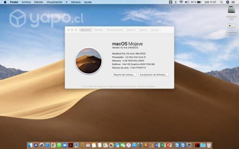This screenshot has width=239, height=149.
Task: Switch to the Almacenamiento tab
Action: pos(115,30)
